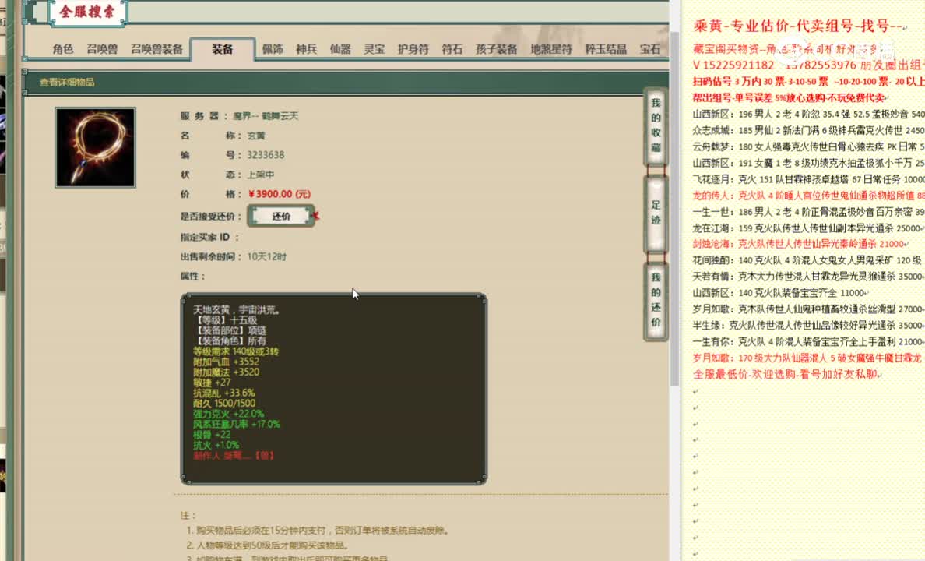
Task: Open 我的收藏 side panel button
Action: tap(656, 125)
